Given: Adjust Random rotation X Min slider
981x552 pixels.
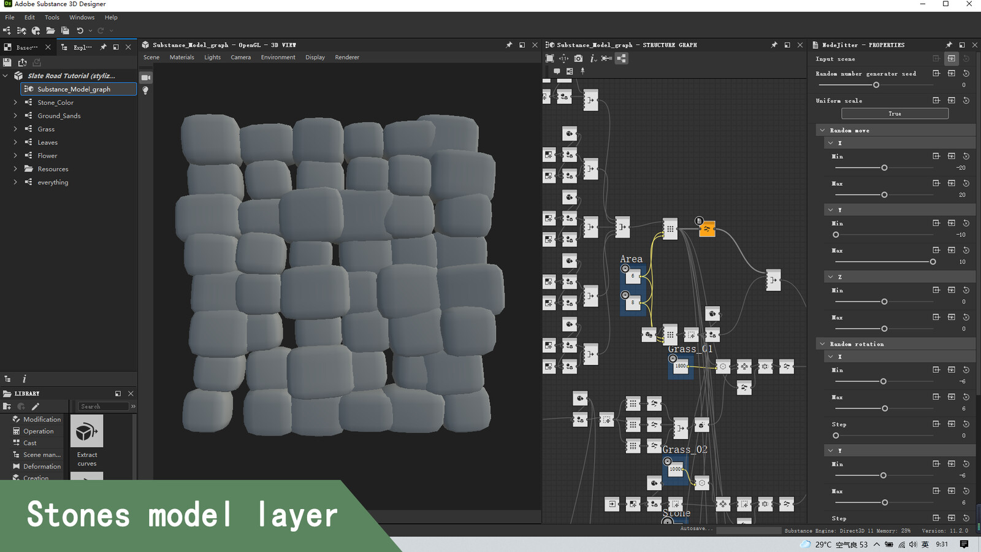Looking at the screenshot, I should [x=884, y=381].
